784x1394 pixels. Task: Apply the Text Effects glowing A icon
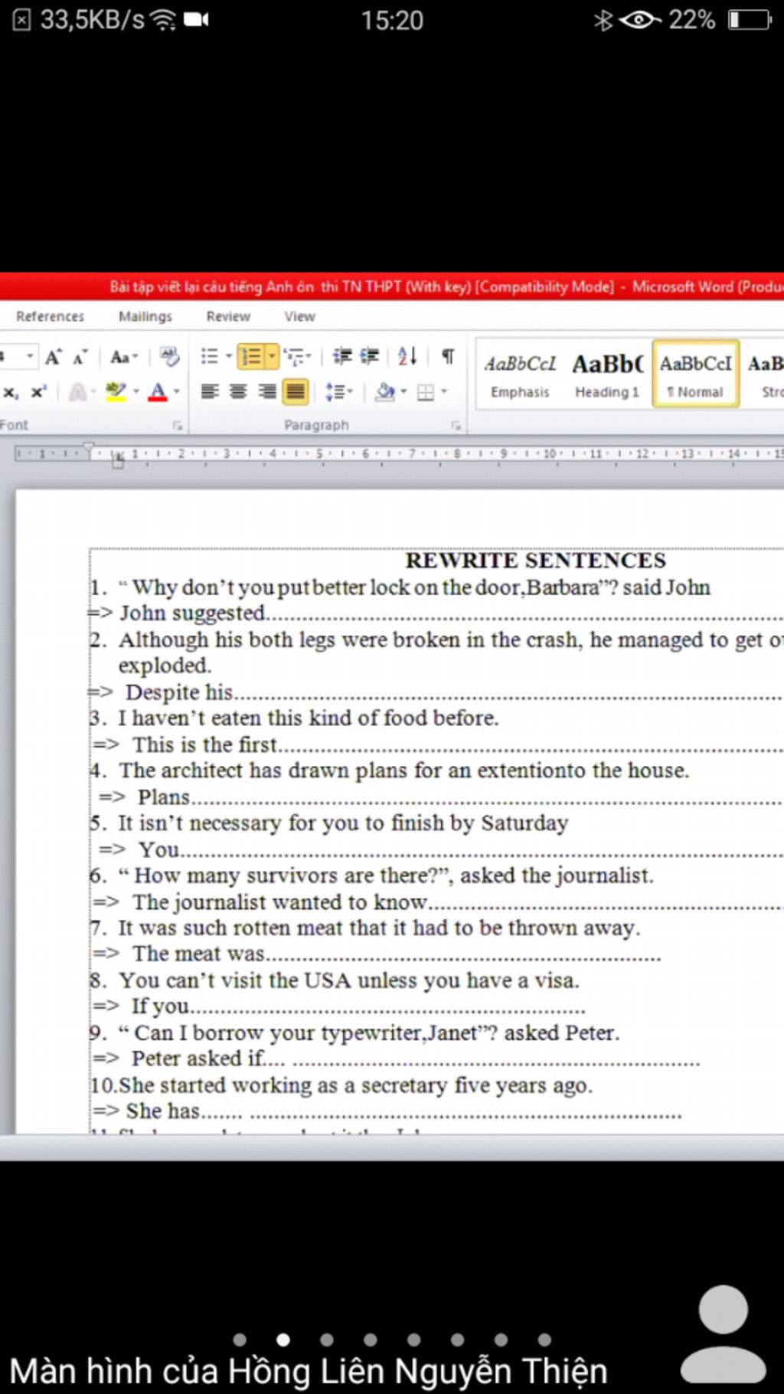(x=77, y=393)
